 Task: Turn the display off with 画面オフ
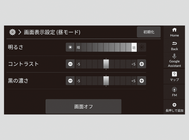point(83,106)
